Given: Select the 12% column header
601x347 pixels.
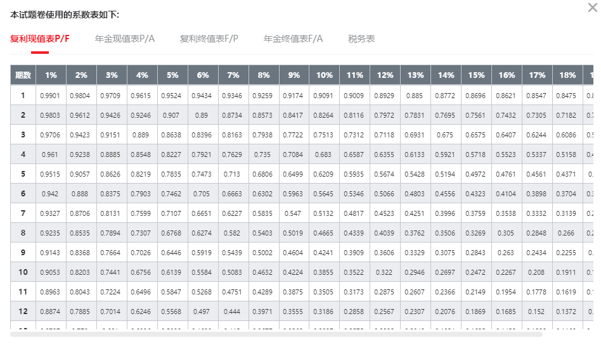Looking at the screenshot, I should pyautogui.click(x=385, y=75).
